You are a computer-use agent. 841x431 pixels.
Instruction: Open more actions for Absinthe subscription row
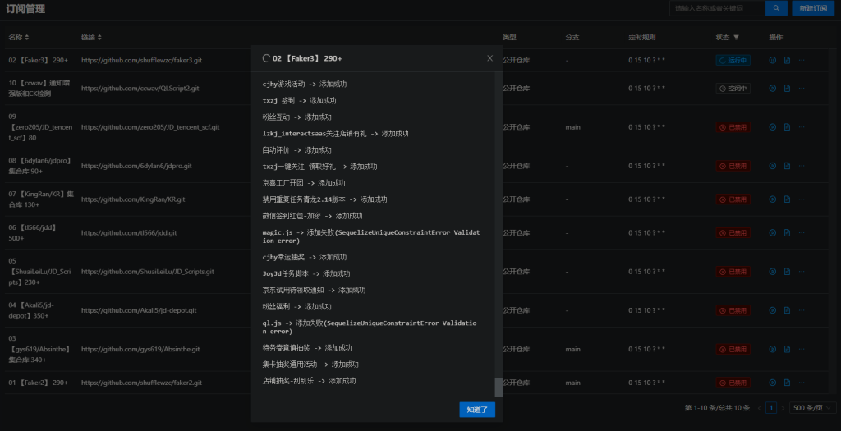click(x=802, y=349)
